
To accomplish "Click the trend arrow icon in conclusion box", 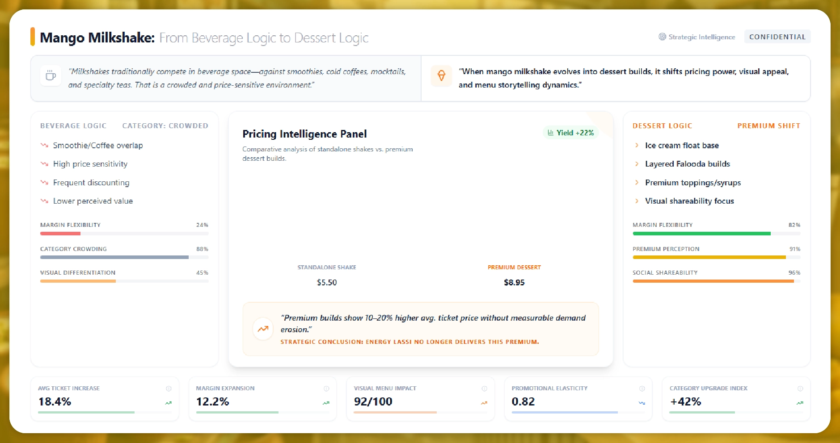I will pyautogui.click(x=263, y=329).
